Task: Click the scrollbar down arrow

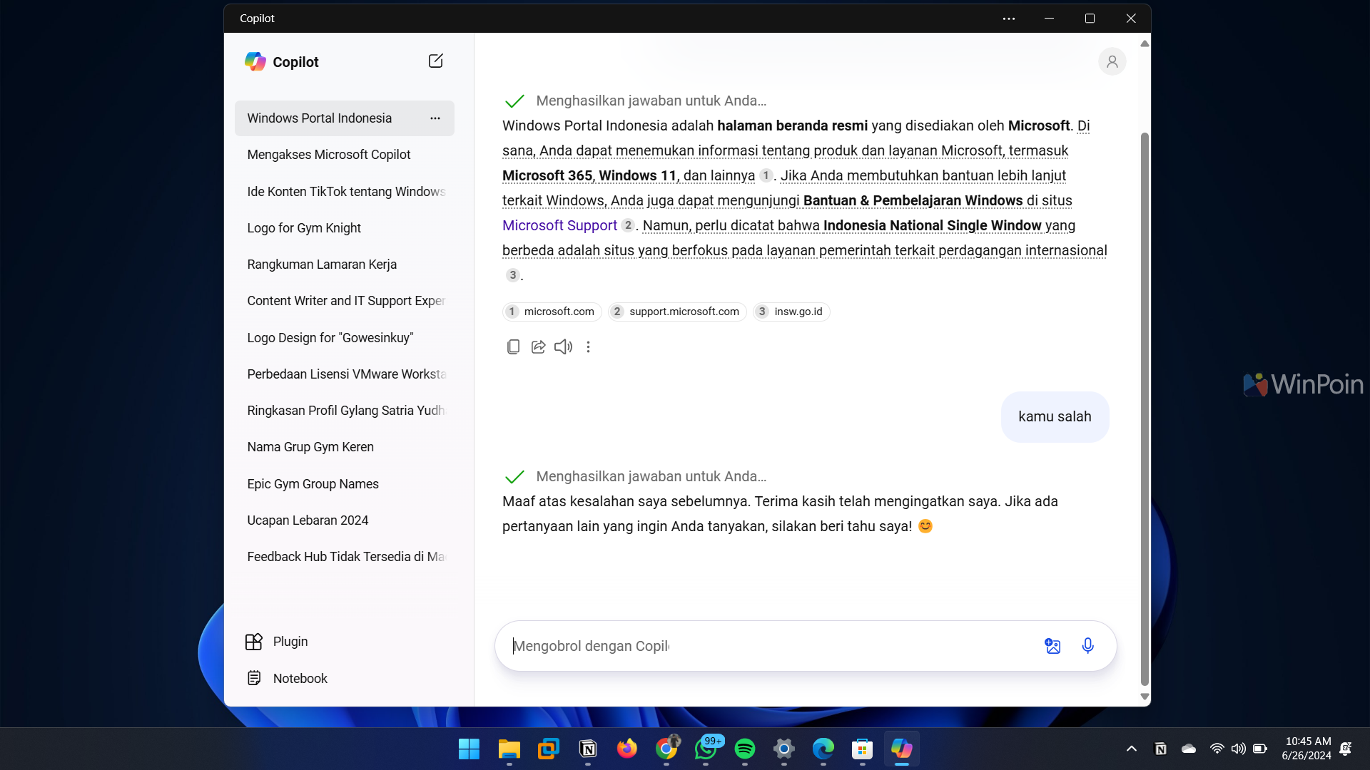Action: pyautogui.click(x=1145, y=697)
